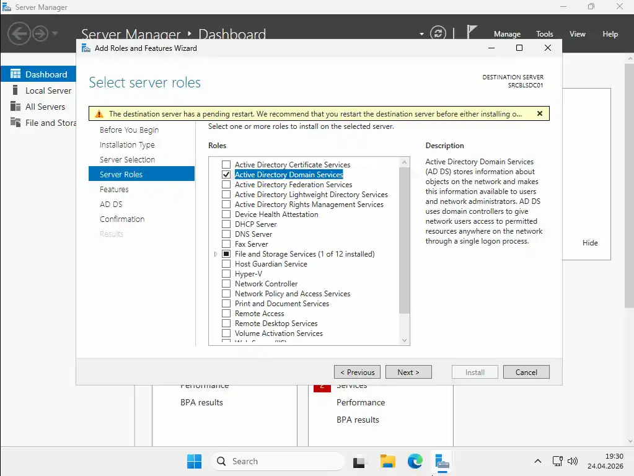Screen dimensions: 634x476
Task: Check Host Guardian Service role
Action: [x=226, y=263]
